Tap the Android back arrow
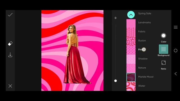The image size is (180, 101). (x=175, y=74)
